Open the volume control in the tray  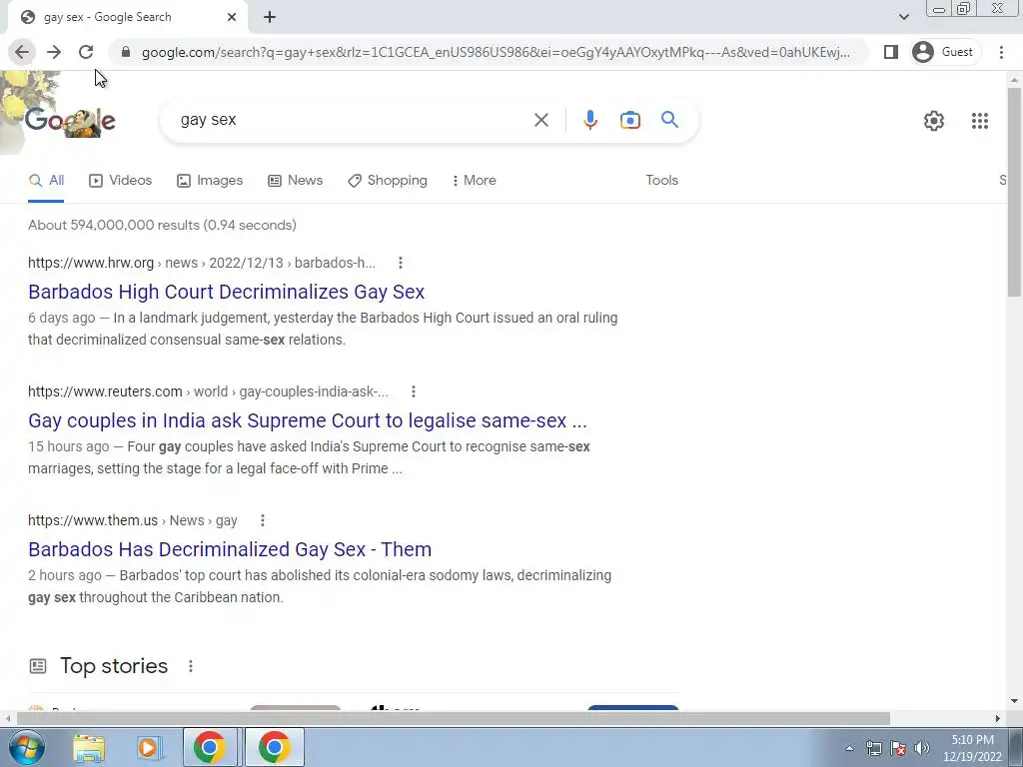point(922,748)
